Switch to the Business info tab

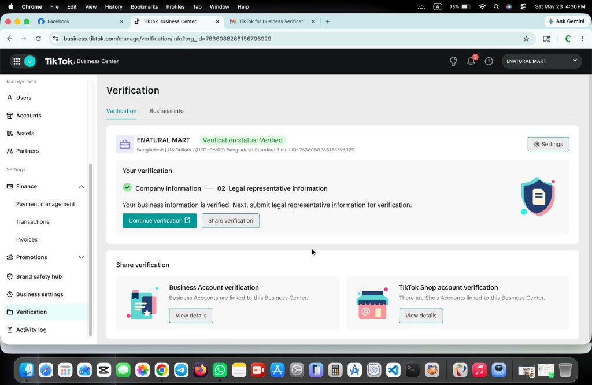click(x=166, y=111)
